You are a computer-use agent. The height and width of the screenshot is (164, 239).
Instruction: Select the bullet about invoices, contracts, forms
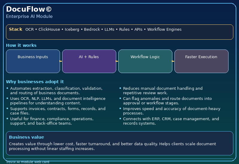coord(58,111)
